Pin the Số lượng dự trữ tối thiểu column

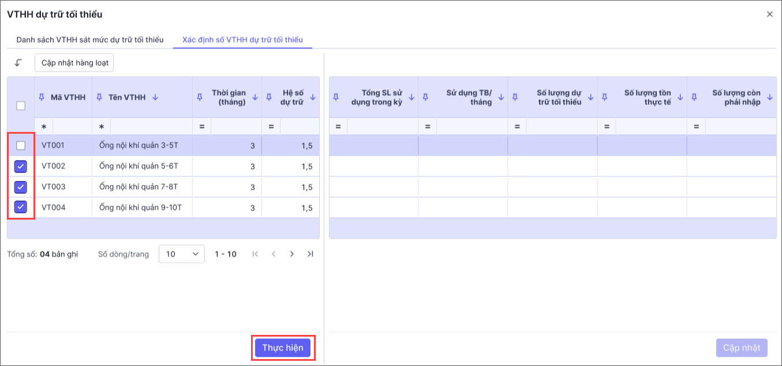click(x=515, y=97)
